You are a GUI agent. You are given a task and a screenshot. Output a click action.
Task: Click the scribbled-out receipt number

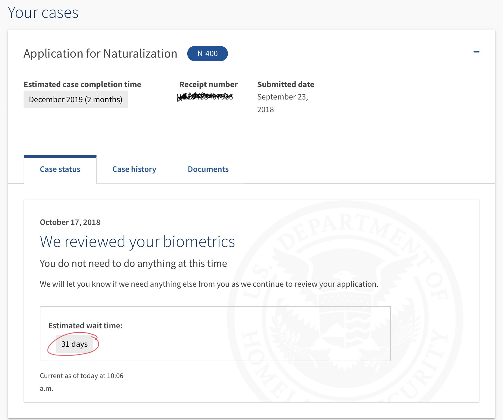coord(205,97)
